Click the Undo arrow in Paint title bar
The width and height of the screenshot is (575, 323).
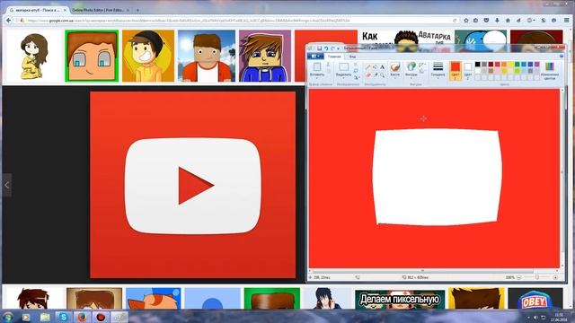coord(326,48)
